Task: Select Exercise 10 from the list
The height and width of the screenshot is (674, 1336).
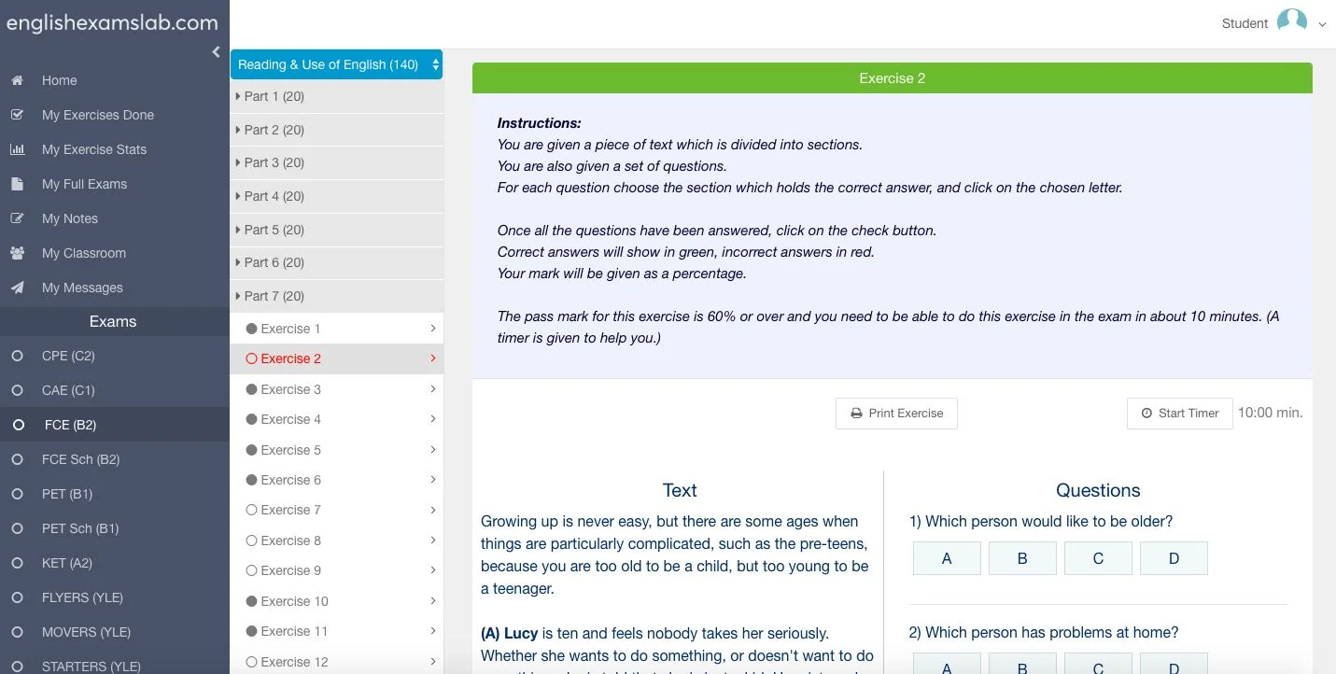Action: (x=294, y=602)
